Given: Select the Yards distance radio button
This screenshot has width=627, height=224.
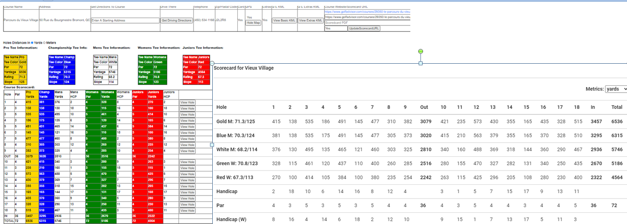Looking at the screenshot, I should (x=32, y=43).
